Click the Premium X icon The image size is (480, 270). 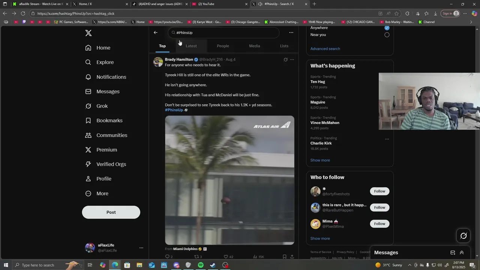pyautogui.click(x=88, y=150)
